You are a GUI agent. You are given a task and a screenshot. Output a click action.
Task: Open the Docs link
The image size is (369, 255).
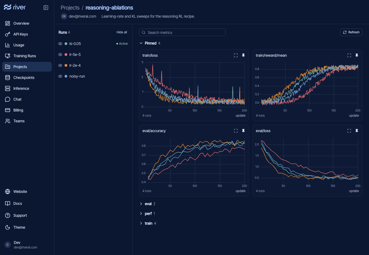pyautogui.click(x=27, y=203)
